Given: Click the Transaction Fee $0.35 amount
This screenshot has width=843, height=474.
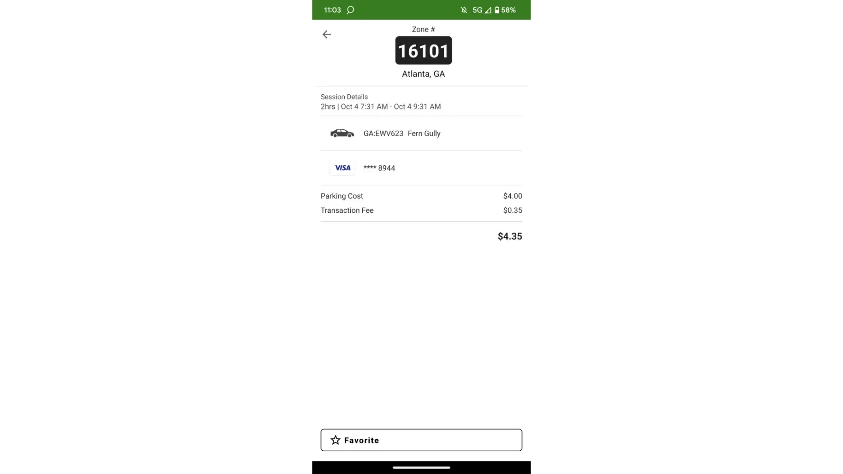Looking at the screenshot, I should click(x=513, y=210).
